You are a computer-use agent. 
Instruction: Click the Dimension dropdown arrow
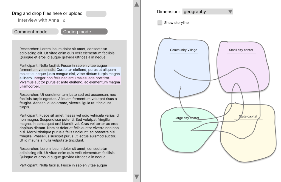(x=230, y=12)
